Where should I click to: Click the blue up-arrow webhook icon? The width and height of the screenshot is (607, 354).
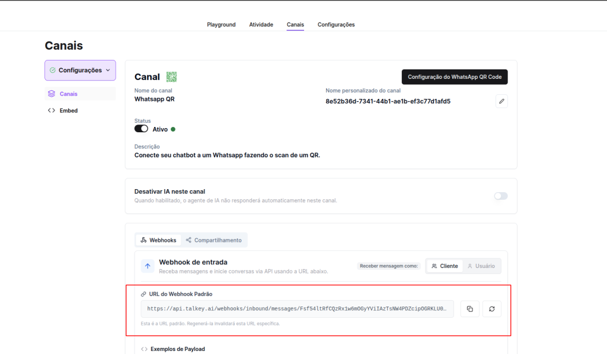pos(148,266)
